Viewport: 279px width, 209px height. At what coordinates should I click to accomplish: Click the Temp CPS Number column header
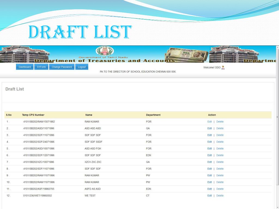pos(33,115)
